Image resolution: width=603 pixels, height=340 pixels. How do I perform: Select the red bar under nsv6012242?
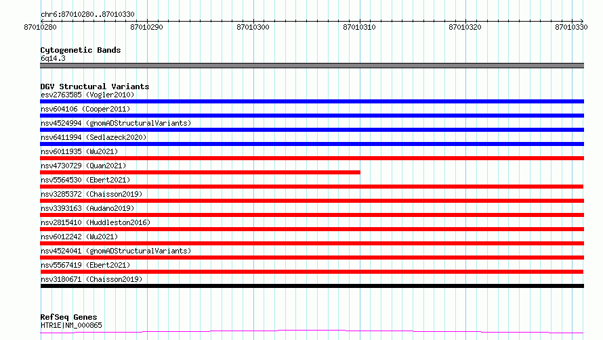[x=312, y=243]
